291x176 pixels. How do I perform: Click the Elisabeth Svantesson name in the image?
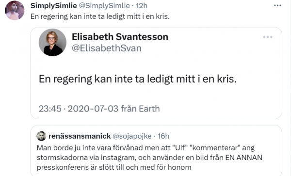120,37
